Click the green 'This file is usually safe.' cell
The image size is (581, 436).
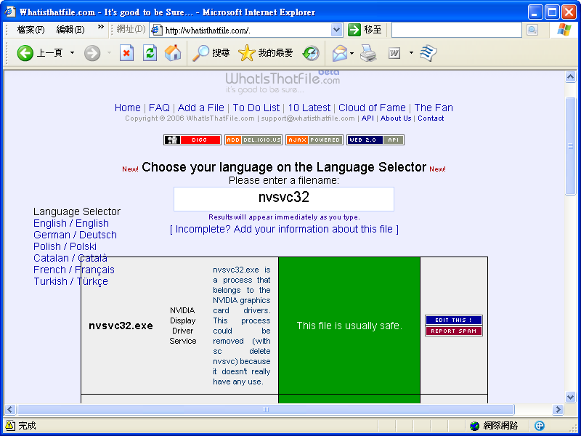pyautogui.click(x=349, y=326)
